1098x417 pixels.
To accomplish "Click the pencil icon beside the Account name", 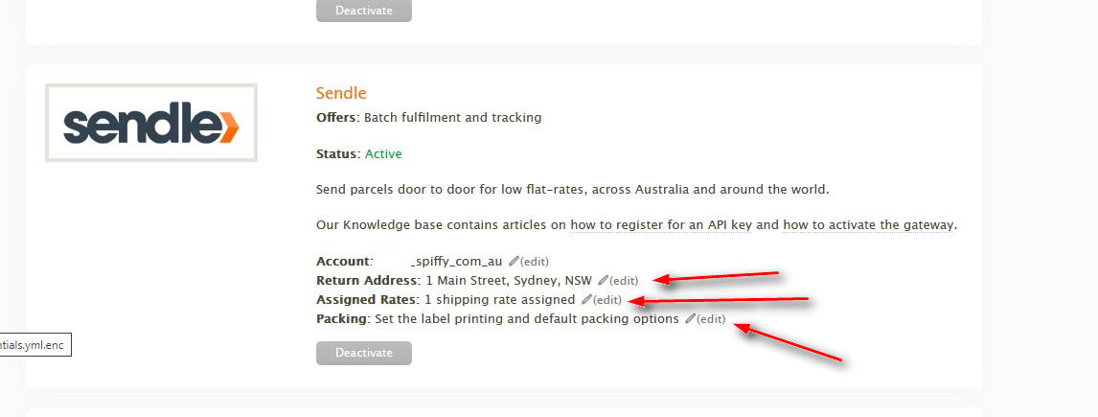I will (514, 261).
